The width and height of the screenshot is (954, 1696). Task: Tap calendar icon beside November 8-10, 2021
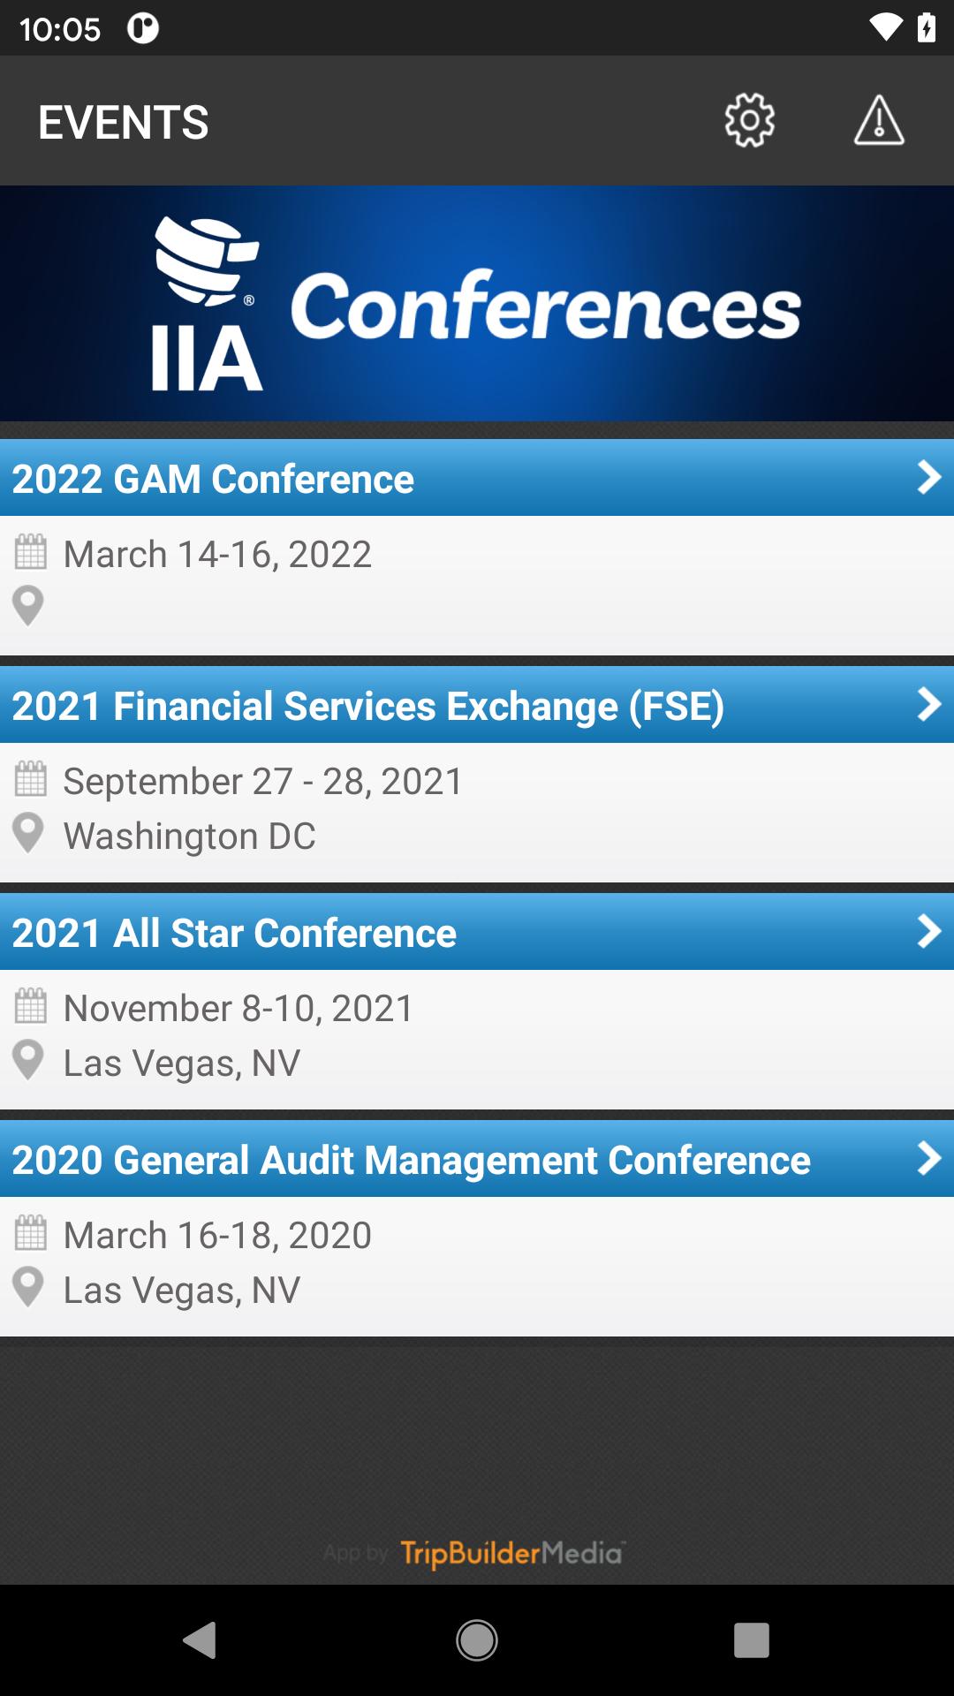[31, 1006]
